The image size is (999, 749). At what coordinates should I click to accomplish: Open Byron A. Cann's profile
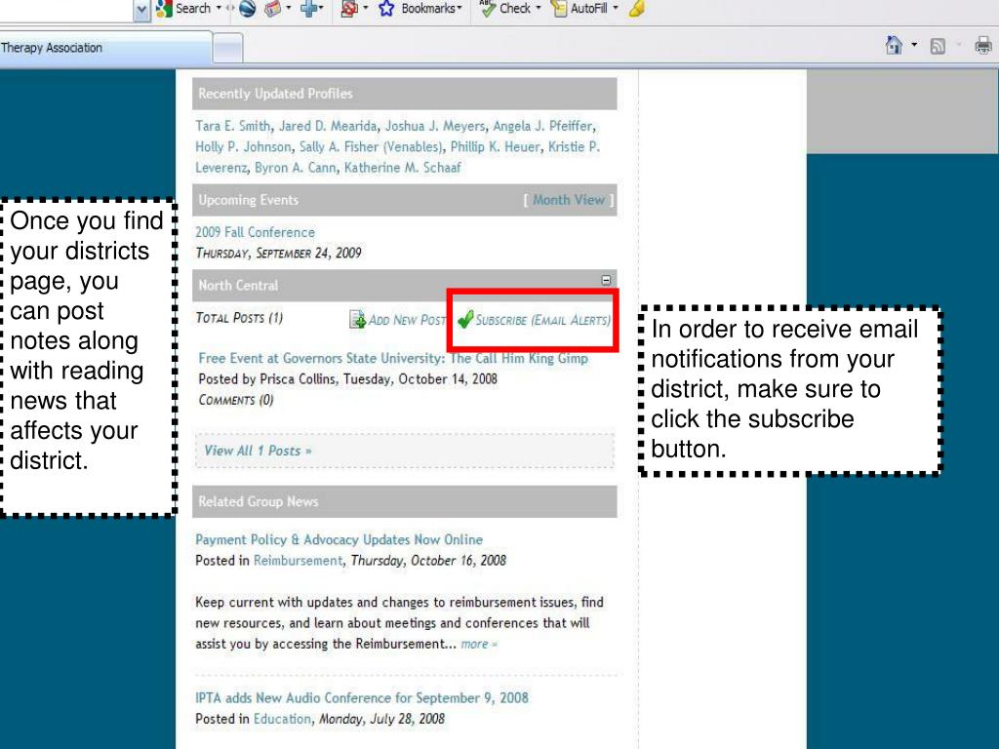click(x=295, y=168)
